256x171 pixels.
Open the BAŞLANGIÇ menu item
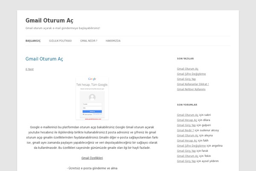(33, 41)
